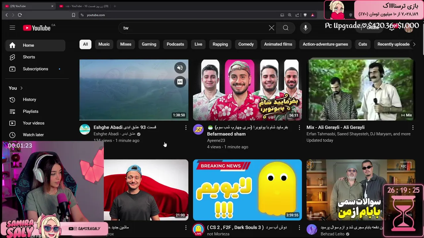Click Ayeene23 channel avatar

[198, 129]
